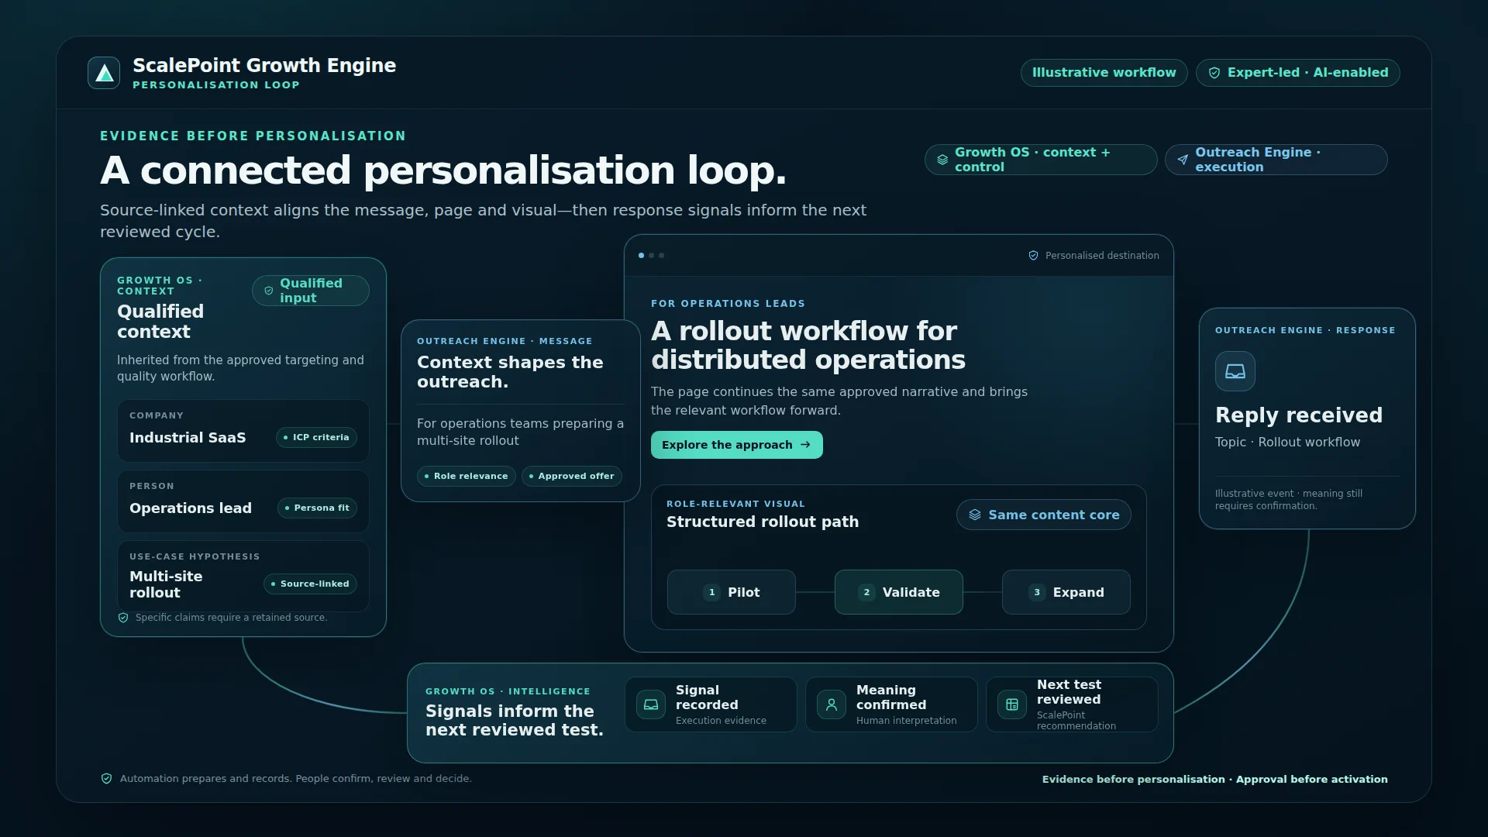Click the Multi-site rollout hypothesis text
The height and width of the screenshot is (837, 1488).
(166, 584)
